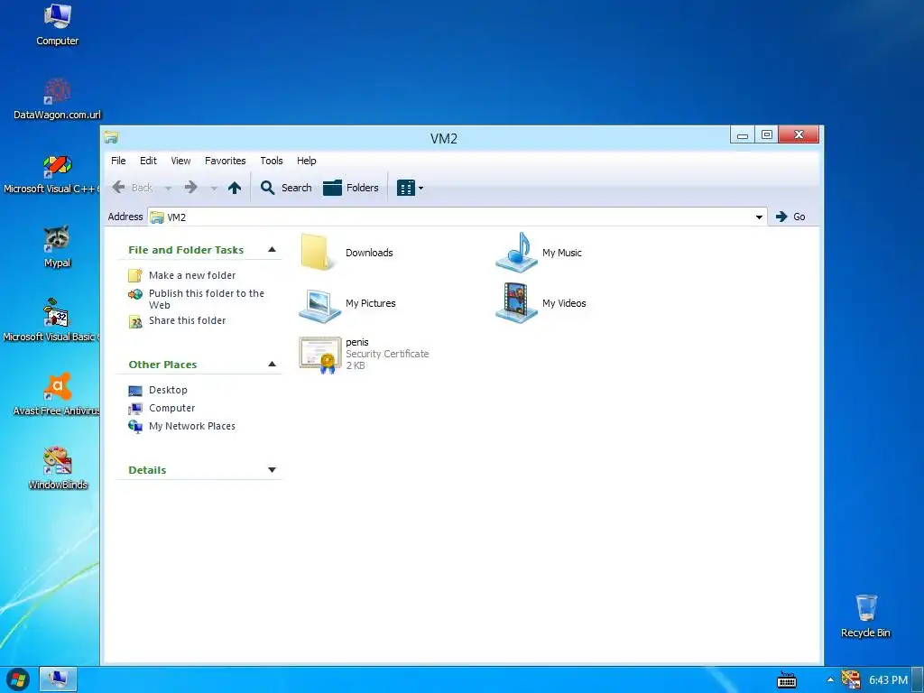This screenshot has height=693, width=924.
Task: Click the Make a new folder icon
Action: [x=135, y=275]
